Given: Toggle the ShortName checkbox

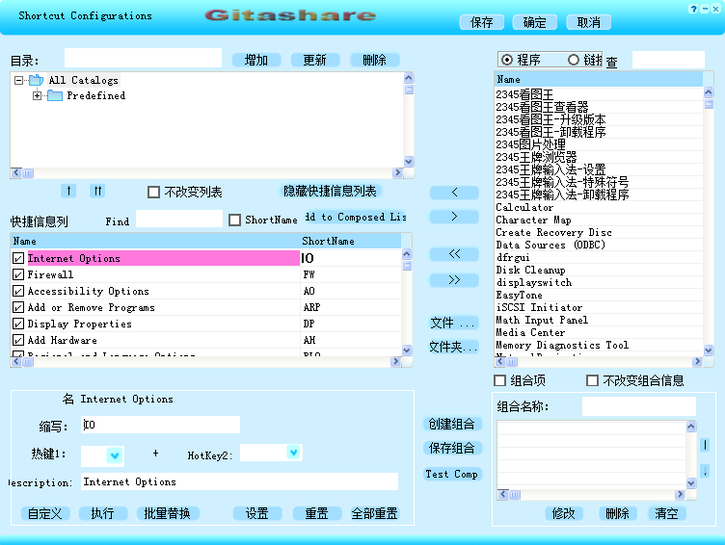Looking at the screenshot, I should pos(235,220).
